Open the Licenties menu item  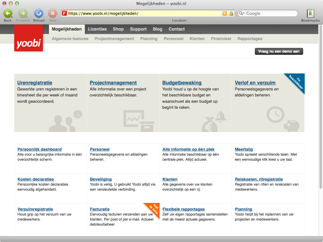pos(97,29)
